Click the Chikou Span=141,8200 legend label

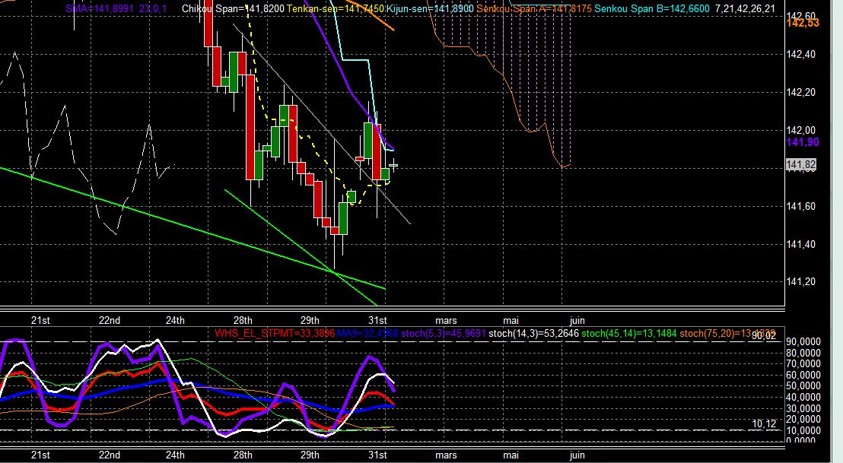click(234, 8)
